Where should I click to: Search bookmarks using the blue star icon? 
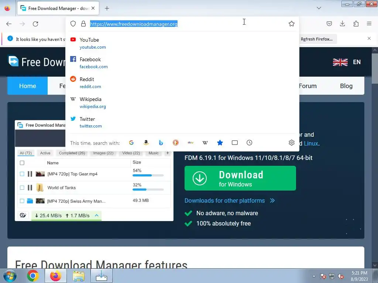(220, 143)
